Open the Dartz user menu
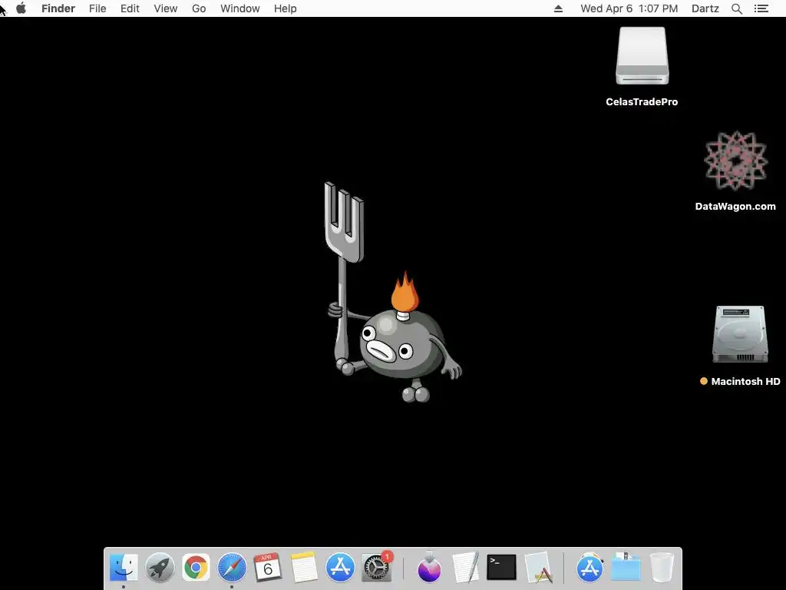 705,8
